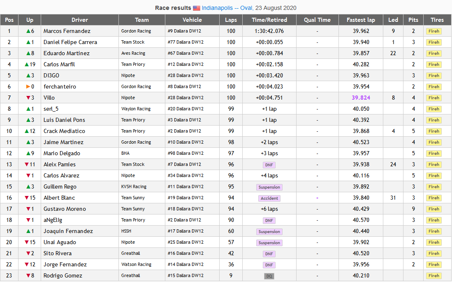Viewport: 452px width, 282px height.
Task: Select driver name DI3GO
Action: click(51, 75)
